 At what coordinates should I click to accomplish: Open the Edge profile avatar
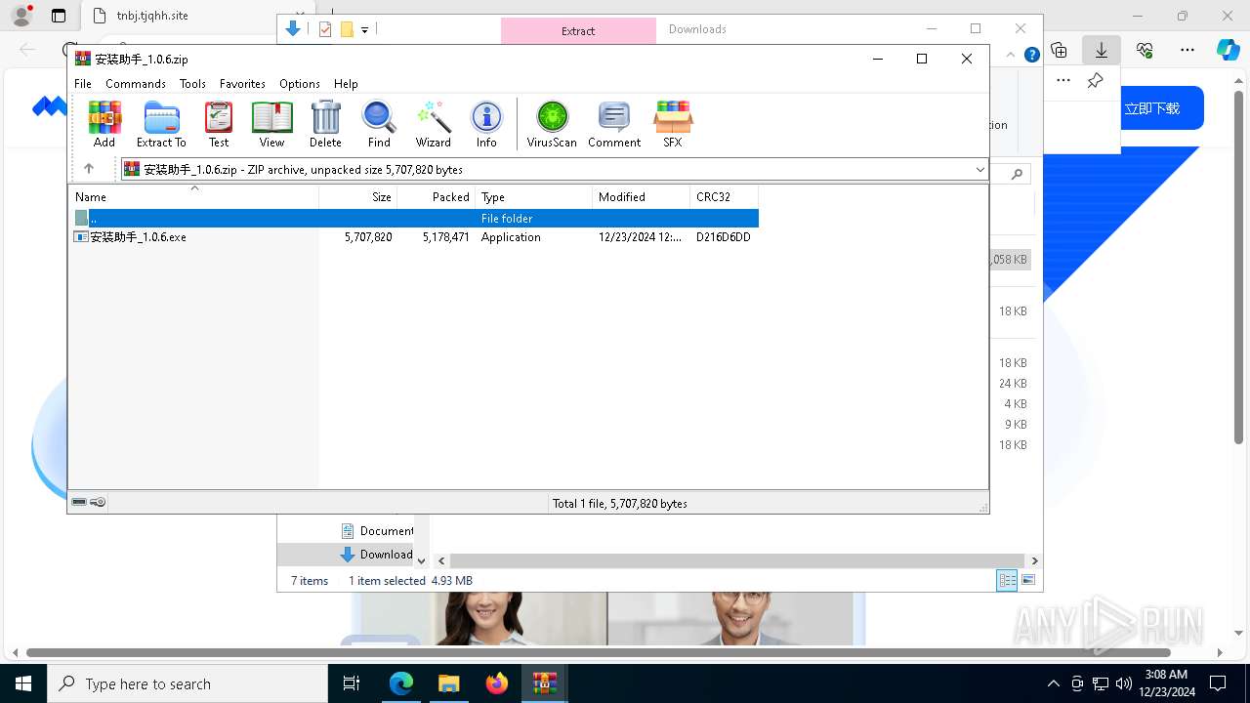click(21, 16)
